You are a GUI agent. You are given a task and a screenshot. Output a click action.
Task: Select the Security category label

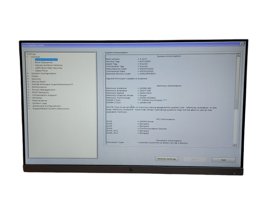pos(36,79)
